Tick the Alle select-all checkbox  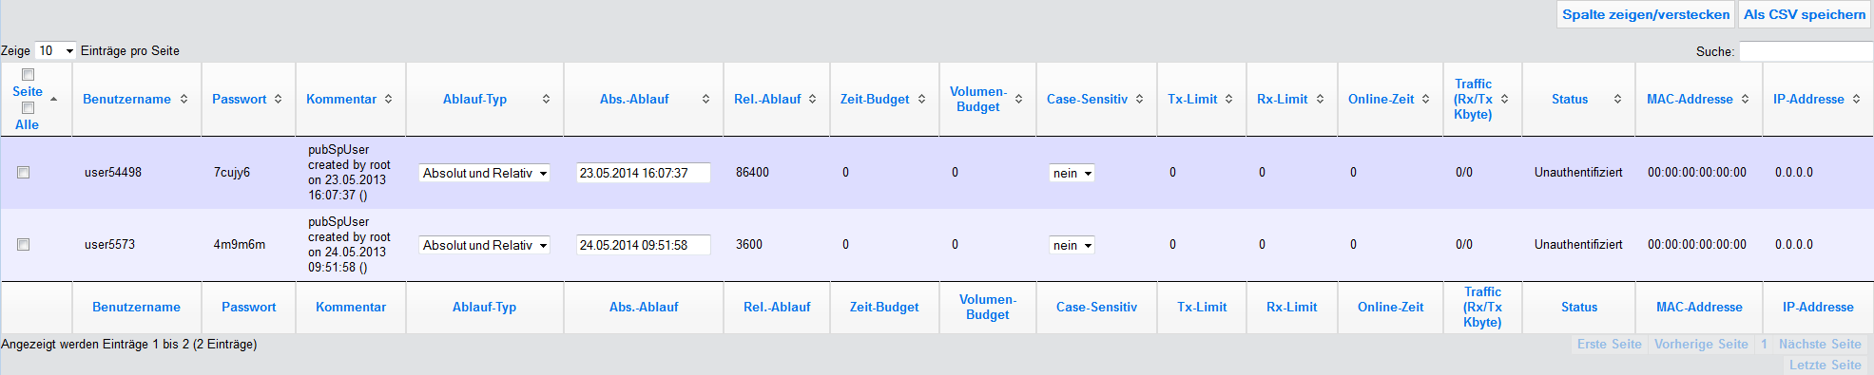tap(28, 108)
